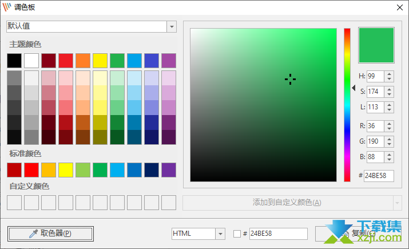Toggle the checkbox beside the hash symbol

(237, 234)
